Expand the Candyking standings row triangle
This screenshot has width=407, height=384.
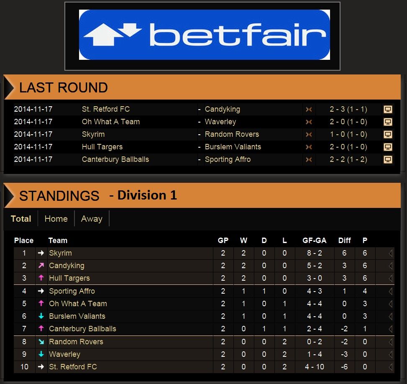click(x=390, y=266)
